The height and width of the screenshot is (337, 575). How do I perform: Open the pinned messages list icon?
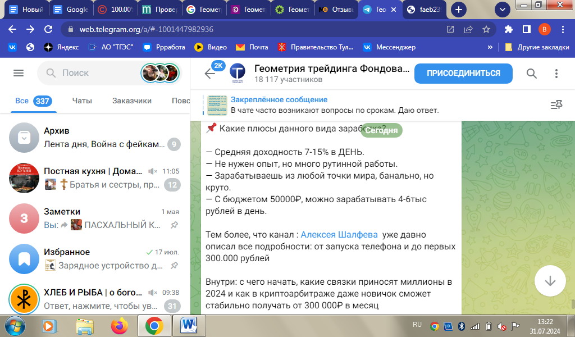(556, 105)
